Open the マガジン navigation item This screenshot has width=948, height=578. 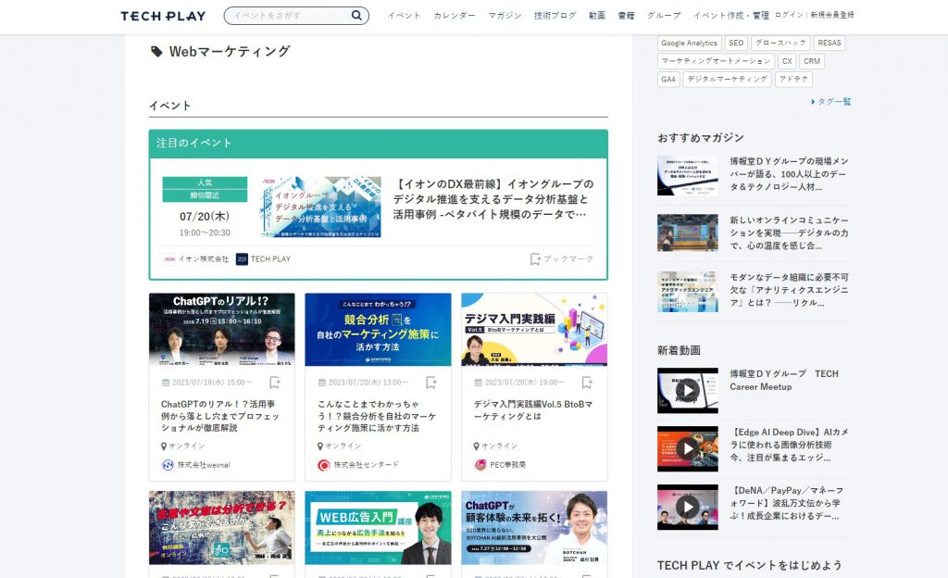505,16
